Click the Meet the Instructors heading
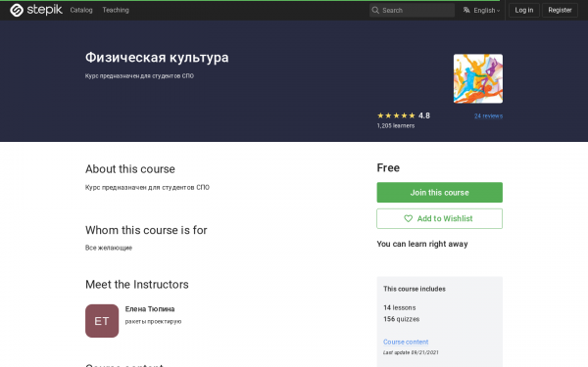 click(x=137, y=285)
